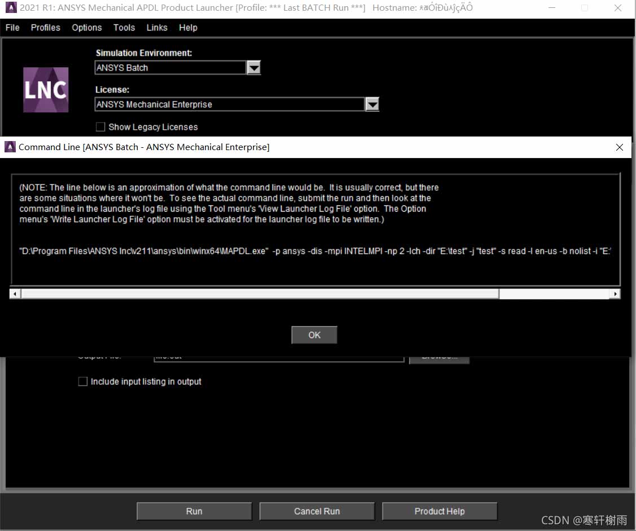The image size is (636, 531).
Task: Open the Profiles menu
Action: (45, 28)
